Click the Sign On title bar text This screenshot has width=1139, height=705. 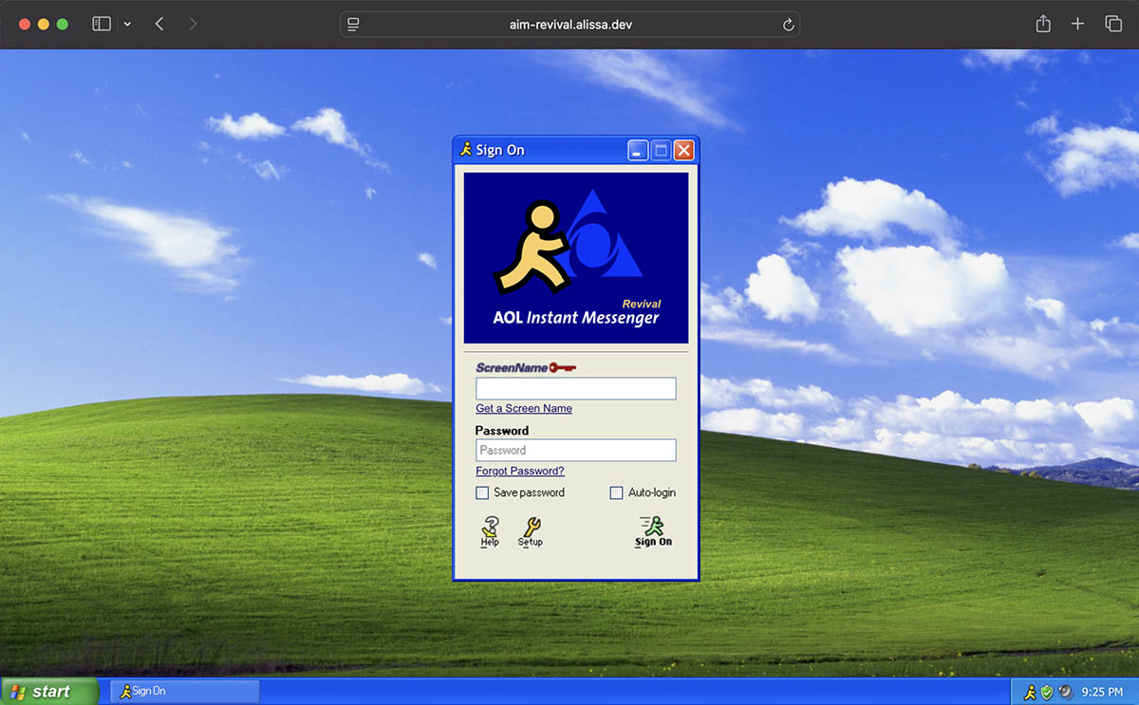tap(500, 150)
